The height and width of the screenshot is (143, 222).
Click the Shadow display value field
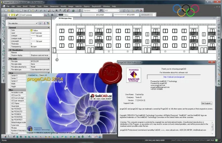pyautogui.click(x=40, y=55)
